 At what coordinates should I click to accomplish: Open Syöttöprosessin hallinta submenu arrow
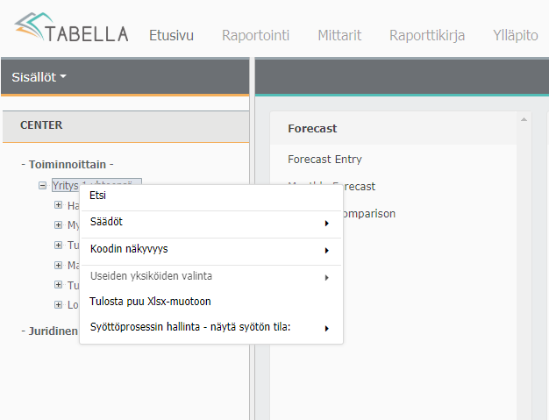click(326, 329)
